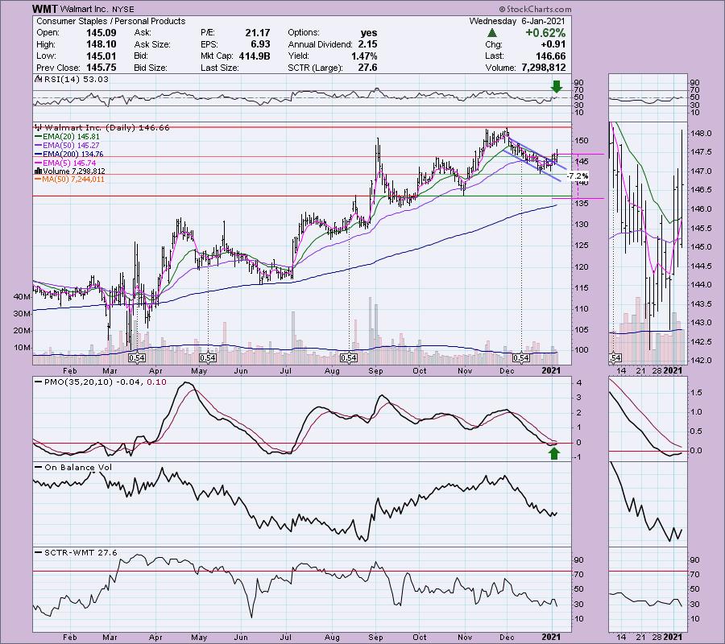Click the WMT ticker symbol in the header
The height and width of the screenshot is (644, 725).
45,9
